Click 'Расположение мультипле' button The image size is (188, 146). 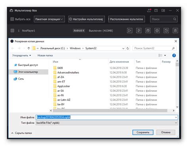point(127,19)
